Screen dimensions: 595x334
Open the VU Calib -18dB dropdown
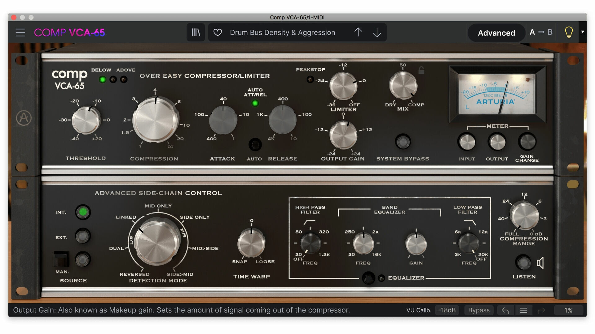(447, 310)
